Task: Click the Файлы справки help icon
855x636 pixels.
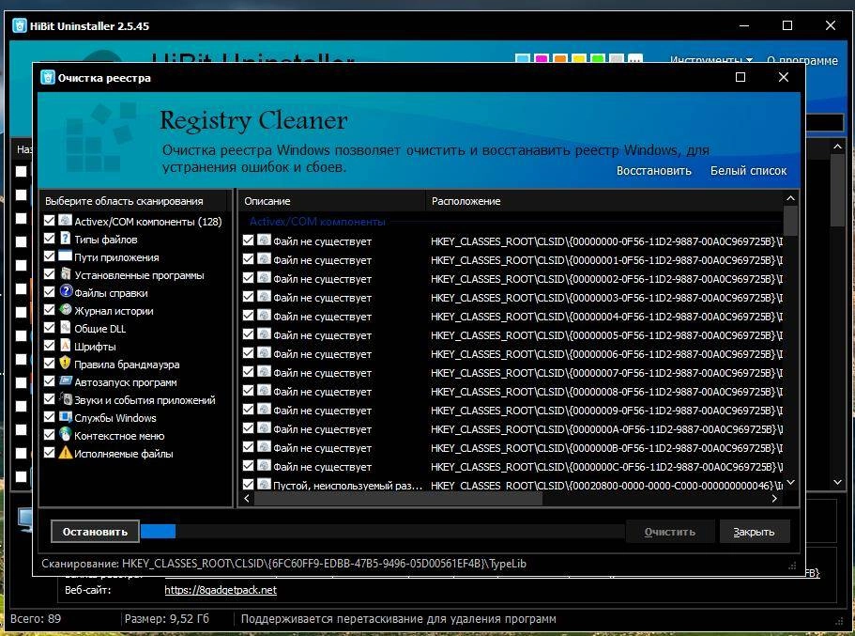Action: click(66, 291)
